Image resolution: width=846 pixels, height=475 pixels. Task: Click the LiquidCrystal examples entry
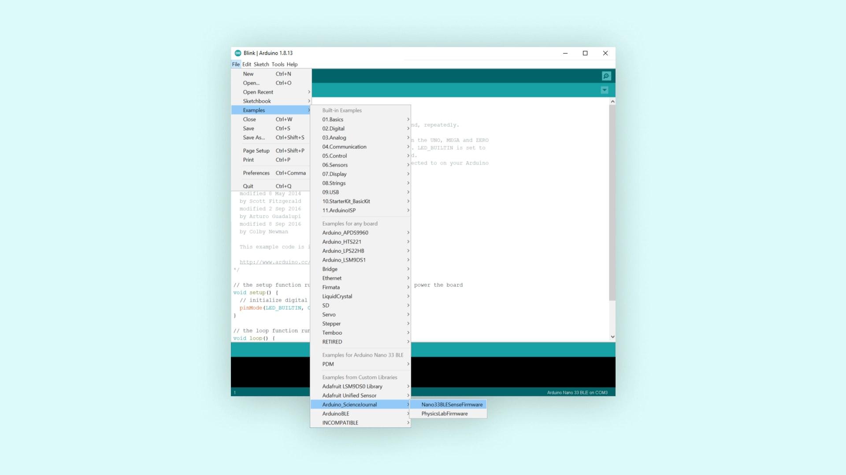[x=337, y=296]
